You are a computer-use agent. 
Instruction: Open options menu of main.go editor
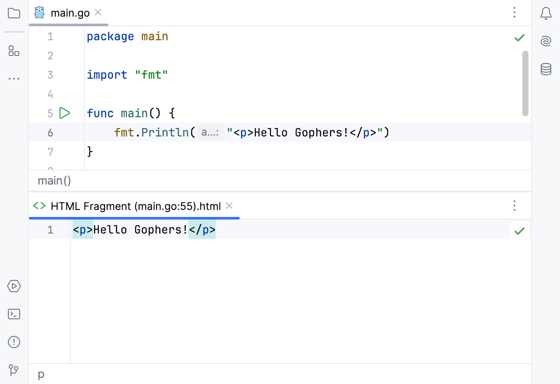[514, 13]
